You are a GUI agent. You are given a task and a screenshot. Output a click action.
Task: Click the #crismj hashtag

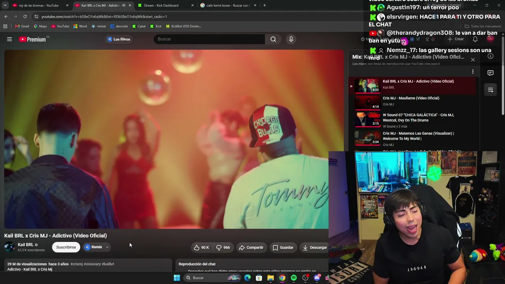[x=76, y=264]
